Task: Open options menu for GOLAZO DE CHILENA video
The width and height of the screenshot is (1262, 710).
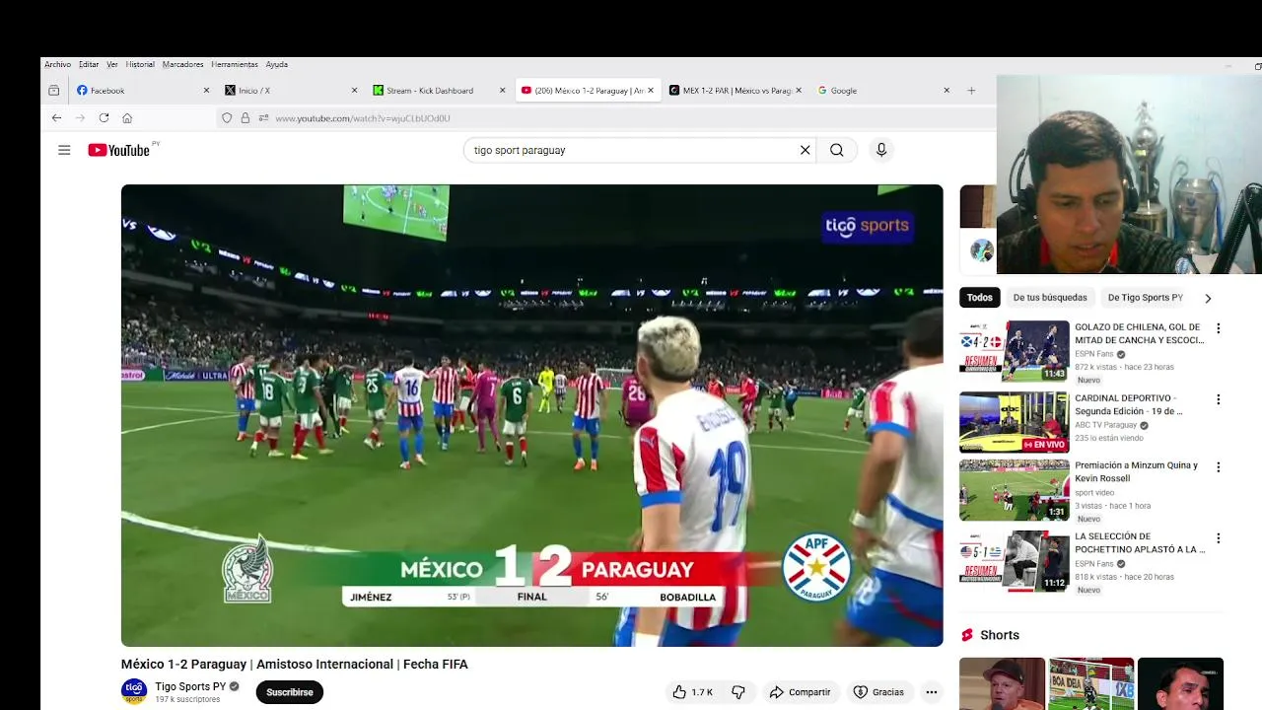Action: coord(1218,328)
